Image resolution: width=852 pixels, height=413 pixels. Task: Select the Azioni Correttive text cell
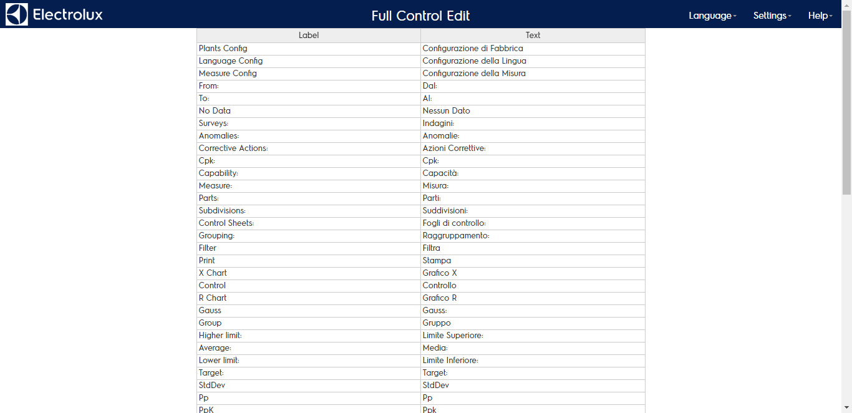point(533,148)
